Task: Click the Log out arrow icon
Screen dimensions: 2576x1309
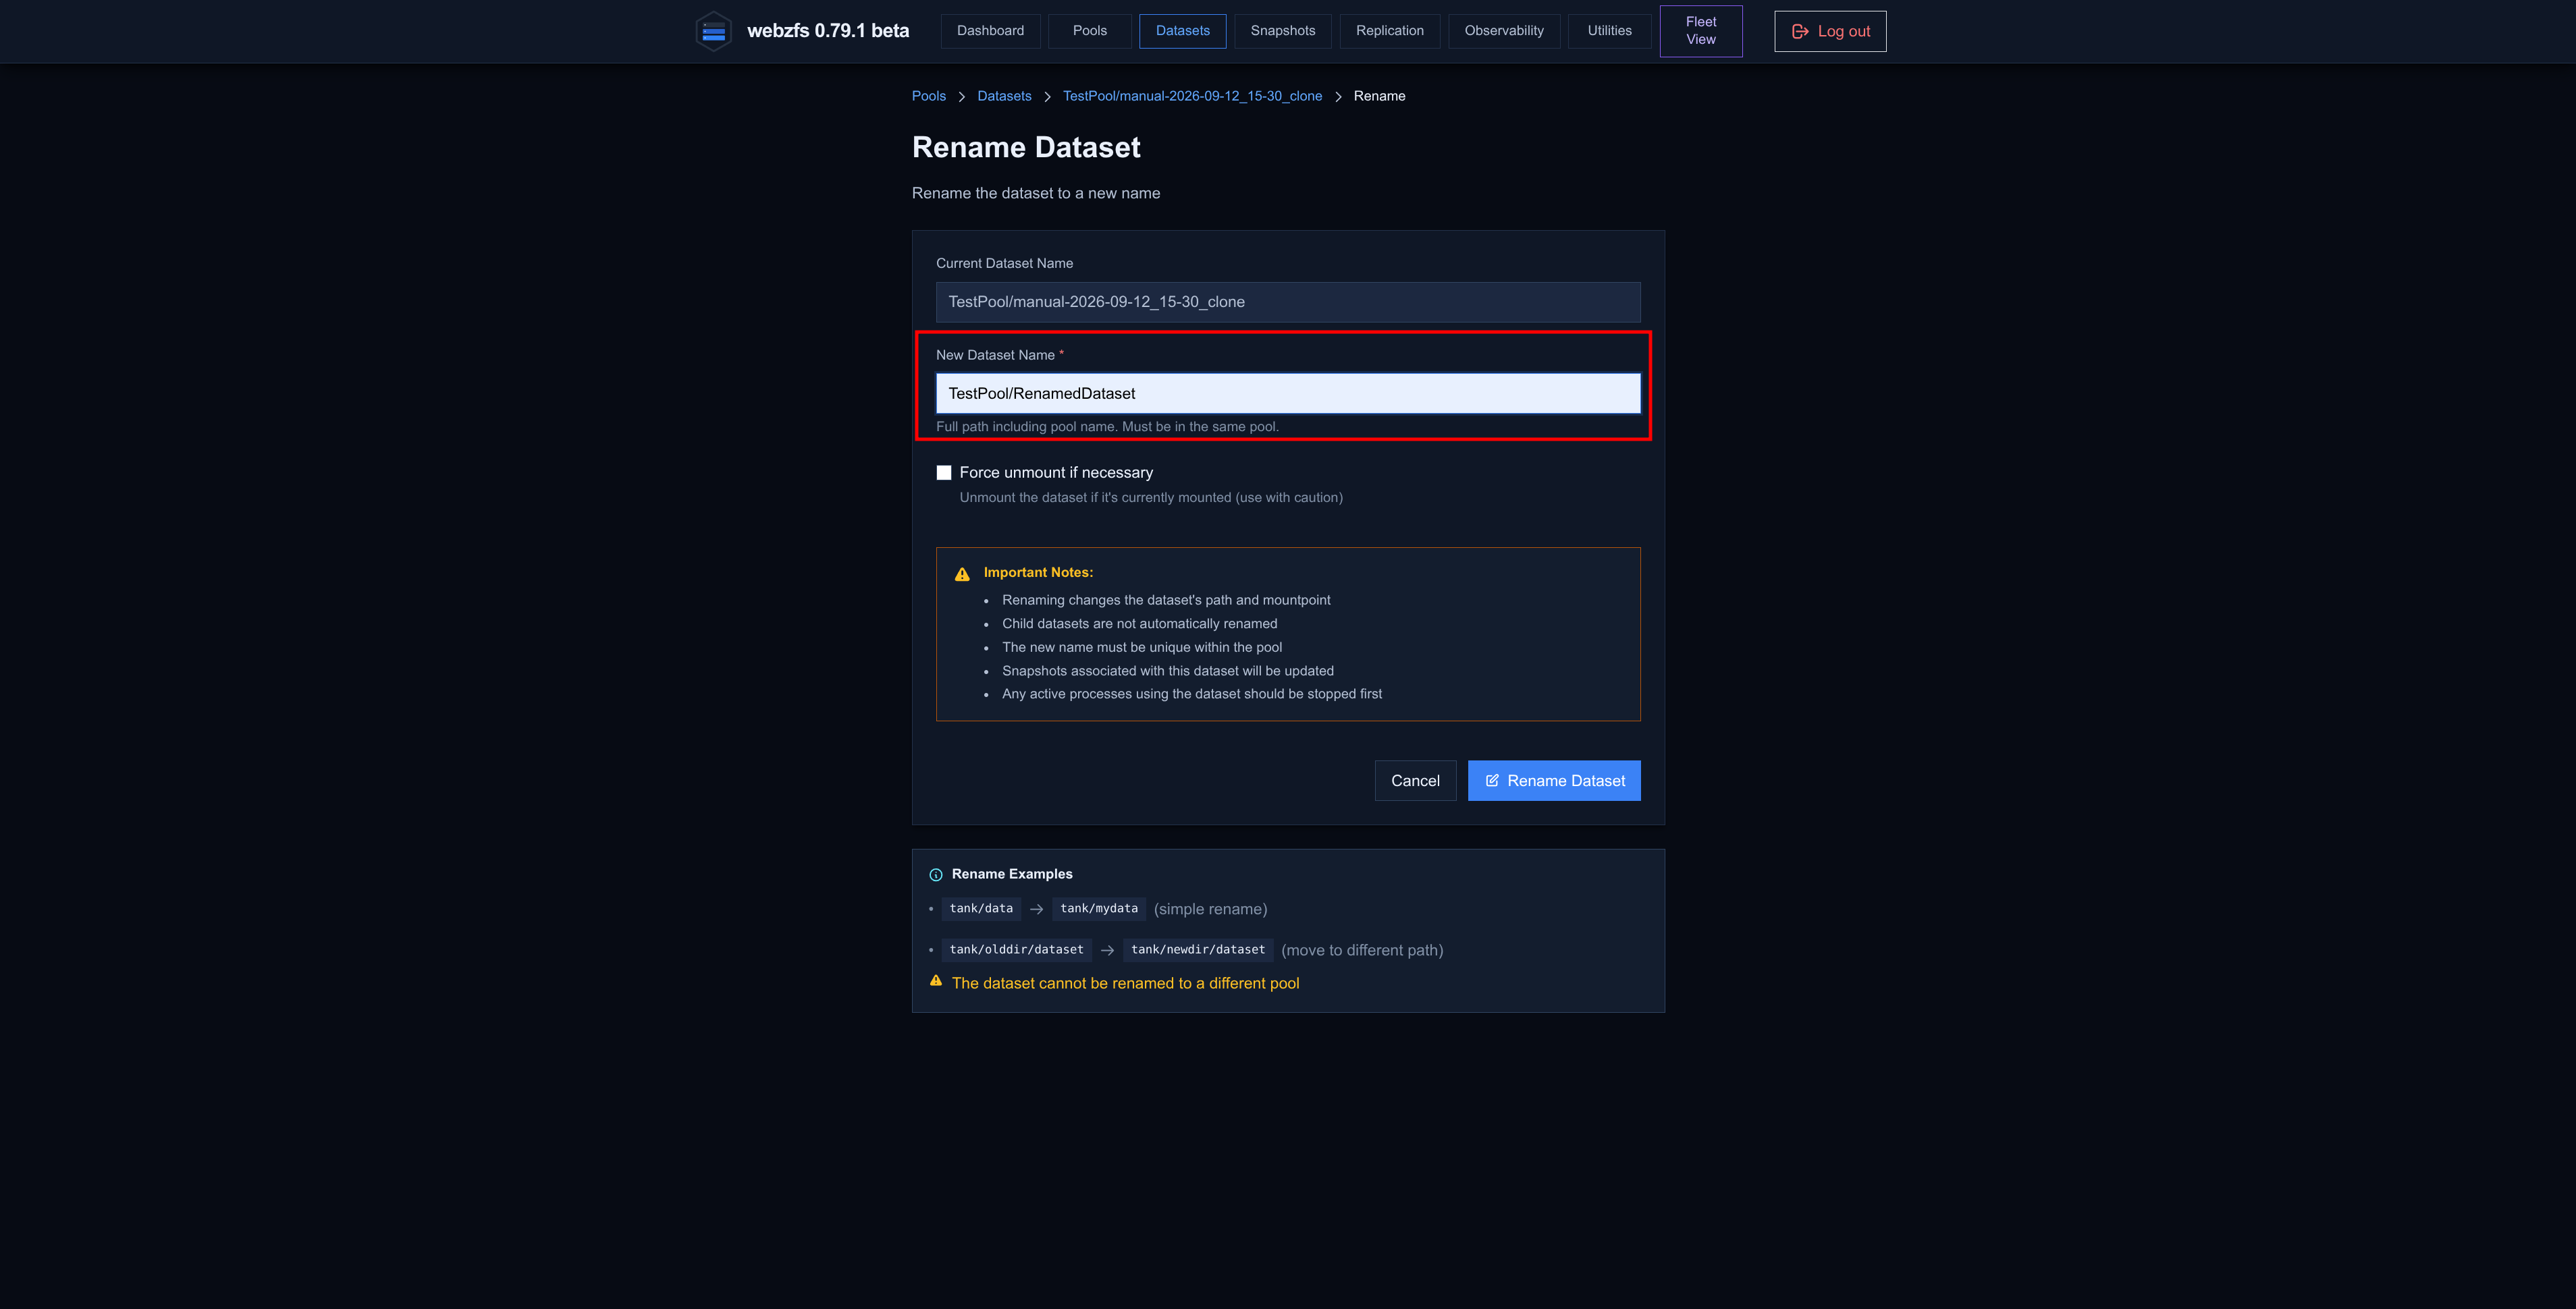Action: pyautogui.click(x=1800, y=31)
